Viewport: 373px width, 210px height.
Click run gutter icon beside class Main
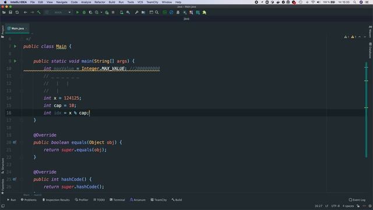coord(15,47)
